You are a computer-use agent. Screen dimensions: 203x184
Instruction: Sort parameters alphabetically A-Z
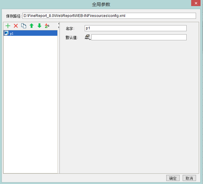[47, 26]
